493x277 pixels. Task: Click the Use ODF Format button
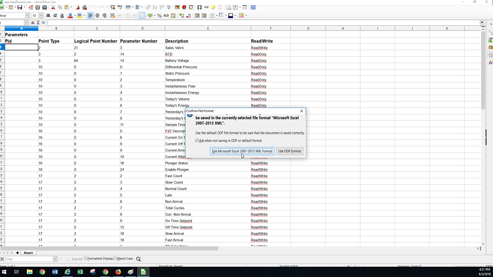click(x=289, y=151)
